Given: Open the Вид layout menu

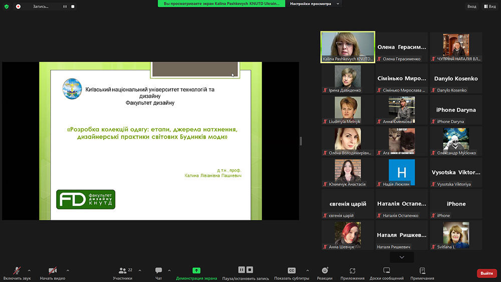Looking at the screenshot, I should tap(490, 7).
